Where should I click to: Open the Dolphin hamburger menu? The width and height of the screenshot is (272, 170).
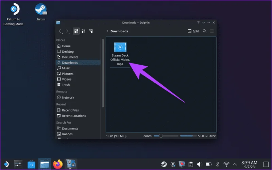[212, 31]
